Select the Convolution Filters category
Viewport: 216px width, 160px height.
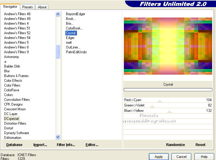(x=17, y=100)
